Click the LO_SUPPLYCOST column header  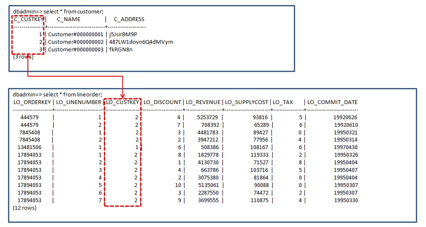(247, 102)
